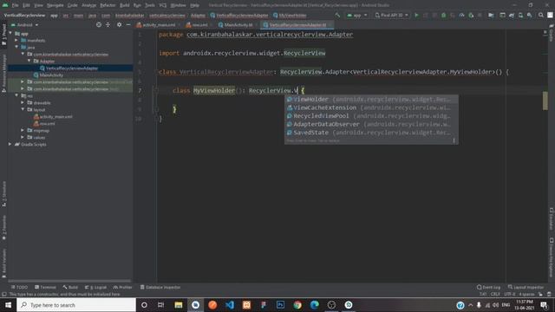The width and height of the screenshot is (555, 312).
Task: Open the Navigate menu
Action: [x=55, y=5]
